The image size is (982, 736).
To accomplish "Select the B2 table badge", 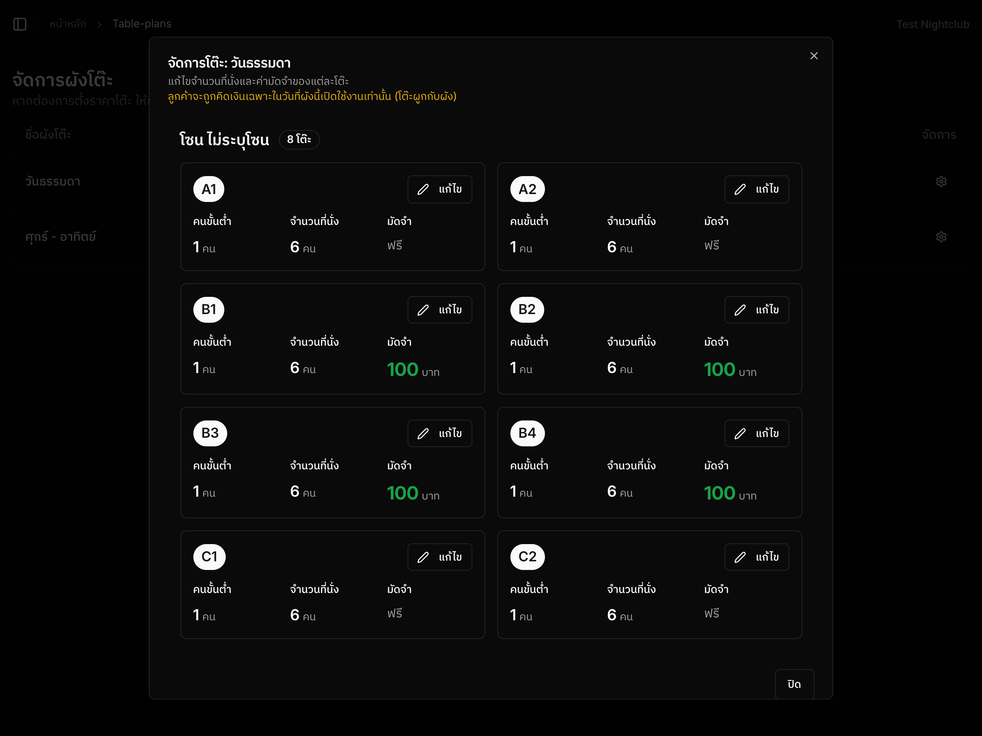I will pyautogui.click(x=527, y=310).
